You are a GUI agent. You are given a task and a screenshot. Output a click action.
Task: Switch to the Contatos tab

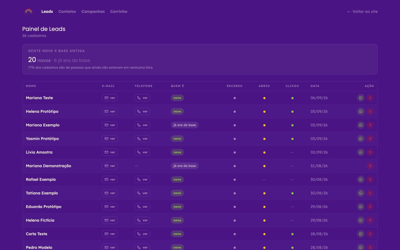pos(67,11)
